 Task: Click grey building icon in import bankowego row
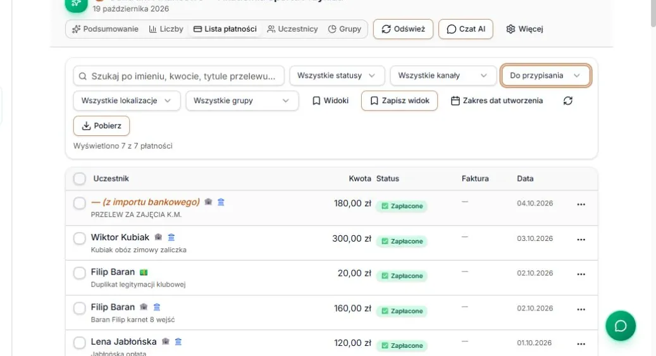coord(208,202)
